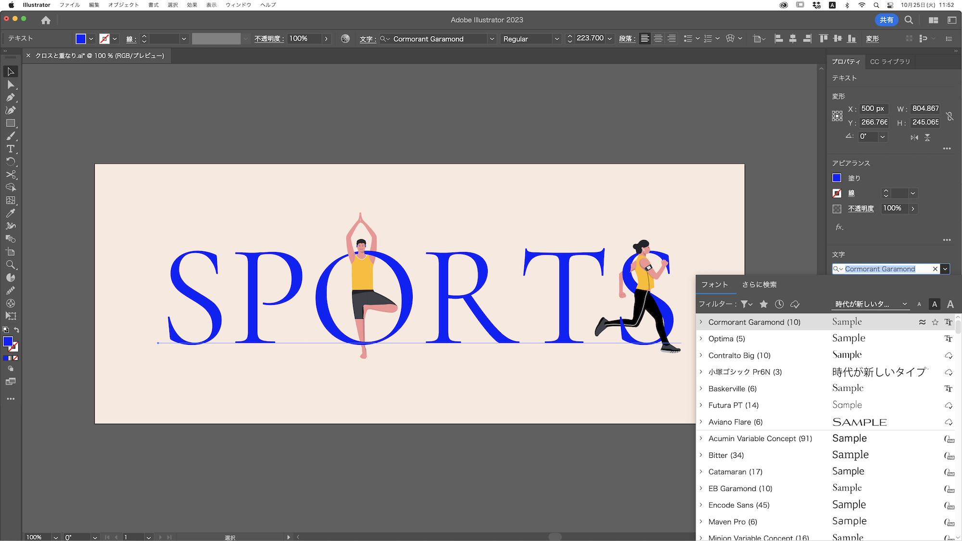The height and width of the screenshot is (541, 962).
Task: Choose large sample text size
Action: [950, 304]
